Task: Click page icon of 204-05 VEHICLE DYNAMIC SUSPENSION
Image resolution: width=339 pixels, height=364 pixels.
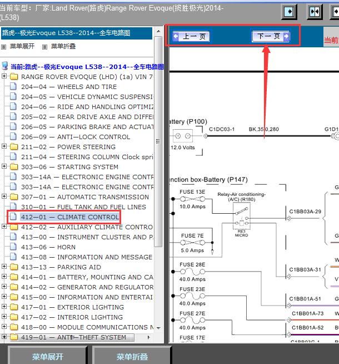Action: (13, 96)
